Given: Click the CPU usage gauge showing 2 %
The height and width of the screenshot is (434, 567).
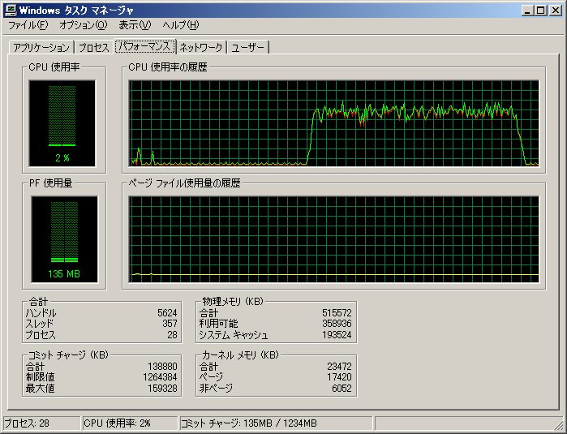Looking at the screenshot, I should point(62,123).
